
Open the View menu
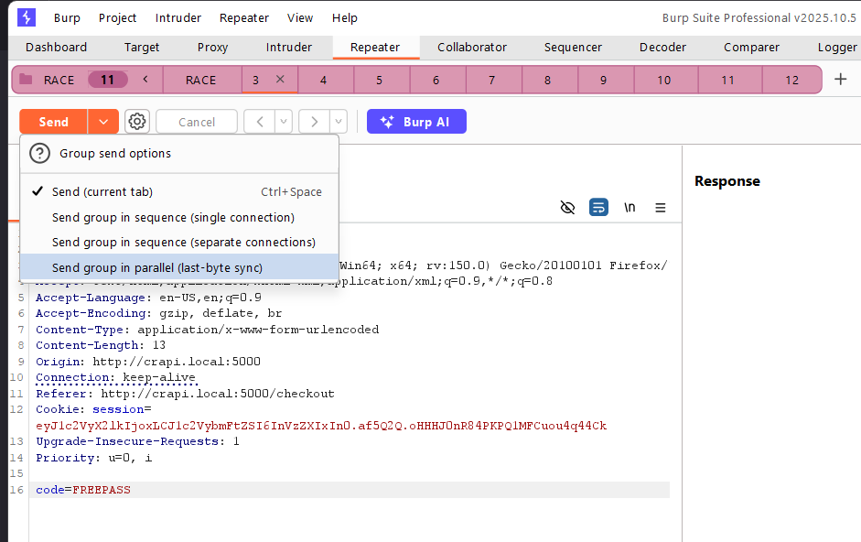tap(300, 17)
